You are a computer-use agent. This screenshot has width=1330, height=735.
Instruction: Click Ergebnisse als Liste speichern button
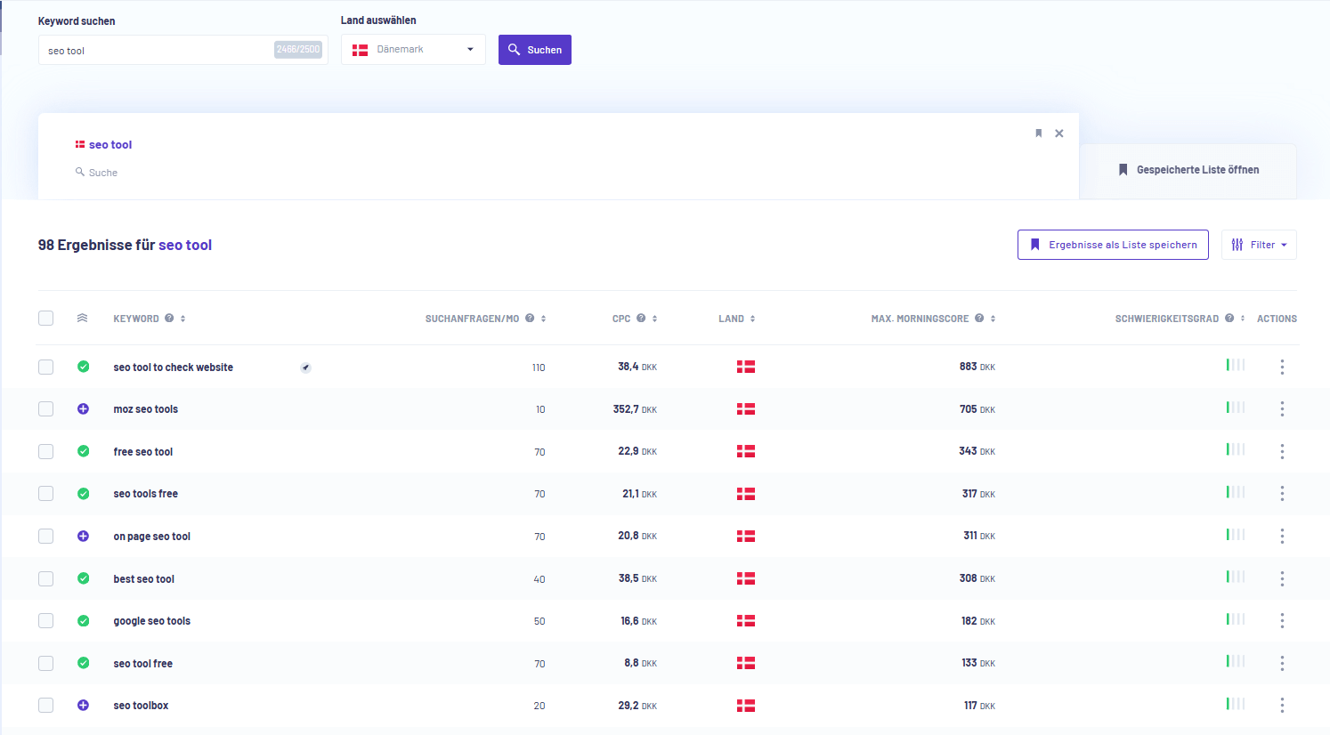1113,245
